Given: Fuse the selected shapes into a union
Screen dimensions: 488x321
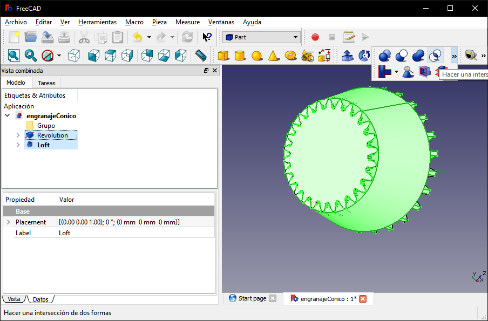Looking at the screenshot, I should pos(418,56).
